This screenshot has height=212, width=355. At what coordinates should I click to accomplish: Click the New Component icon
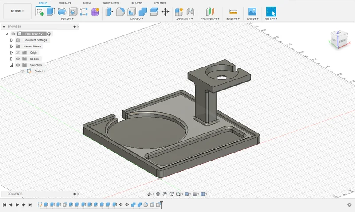179,12
